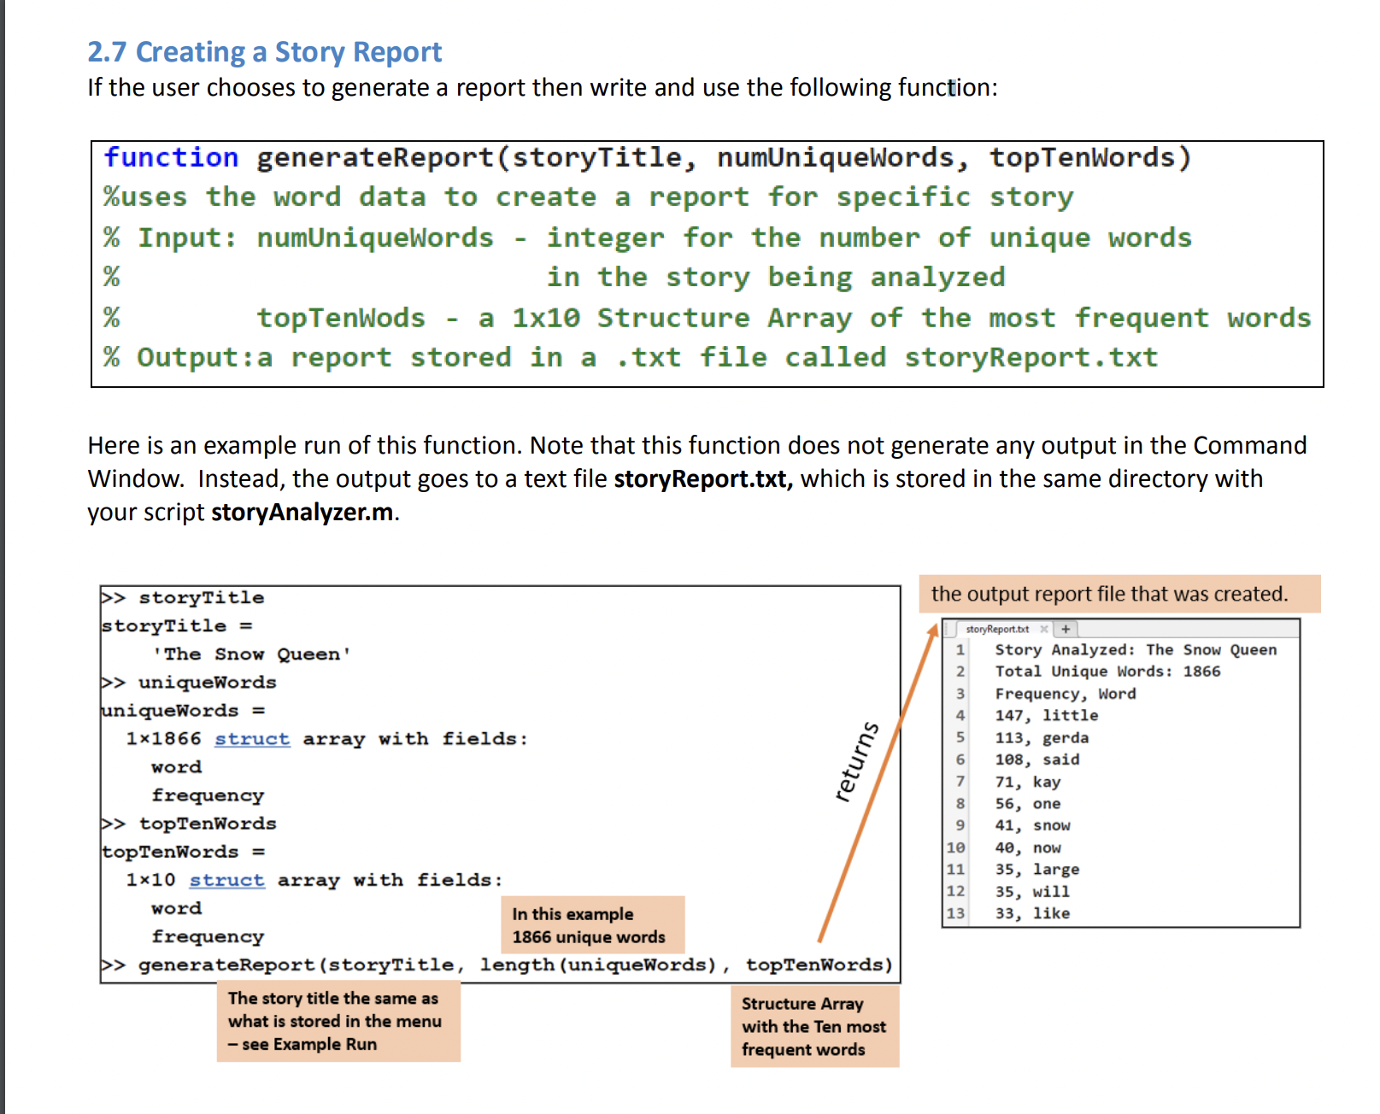Screen dimensions: 1380x1114
Task: Open the first struct hyperlink
Action: point(251,738)
